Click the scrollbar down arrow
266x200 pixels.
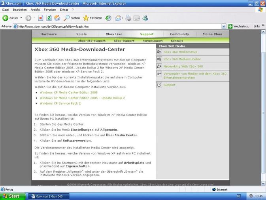[263, 183]
